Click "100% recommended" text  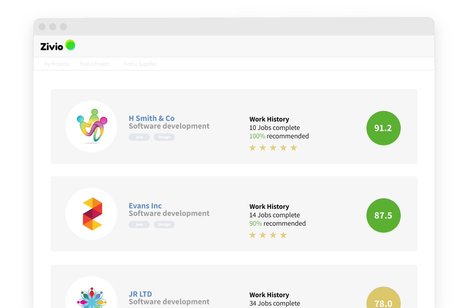pyautogui.click(x=279, y=136)
